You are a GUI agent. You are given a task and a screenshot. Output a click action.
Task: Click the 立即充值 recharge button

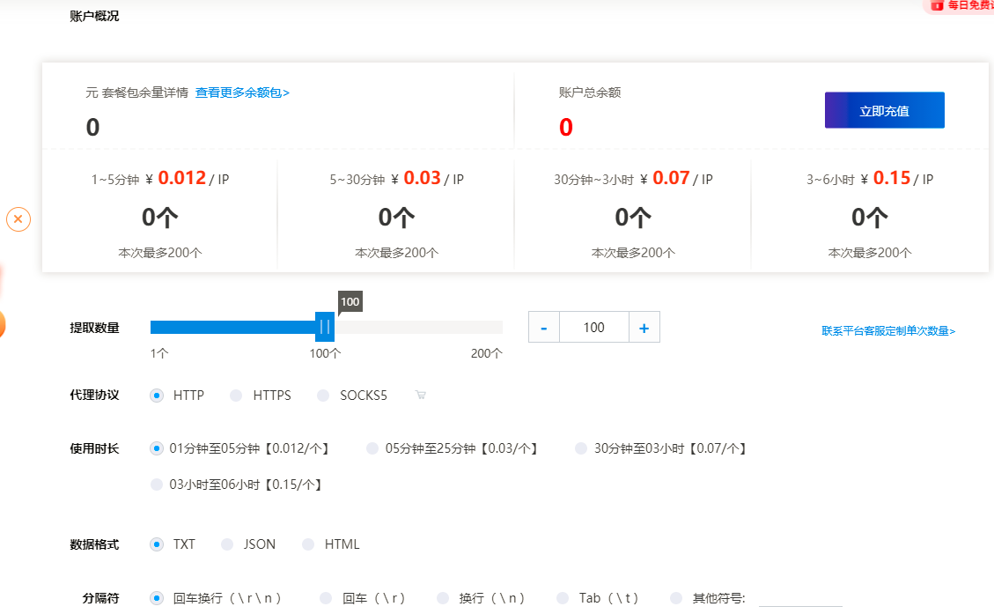click(884, 109)
